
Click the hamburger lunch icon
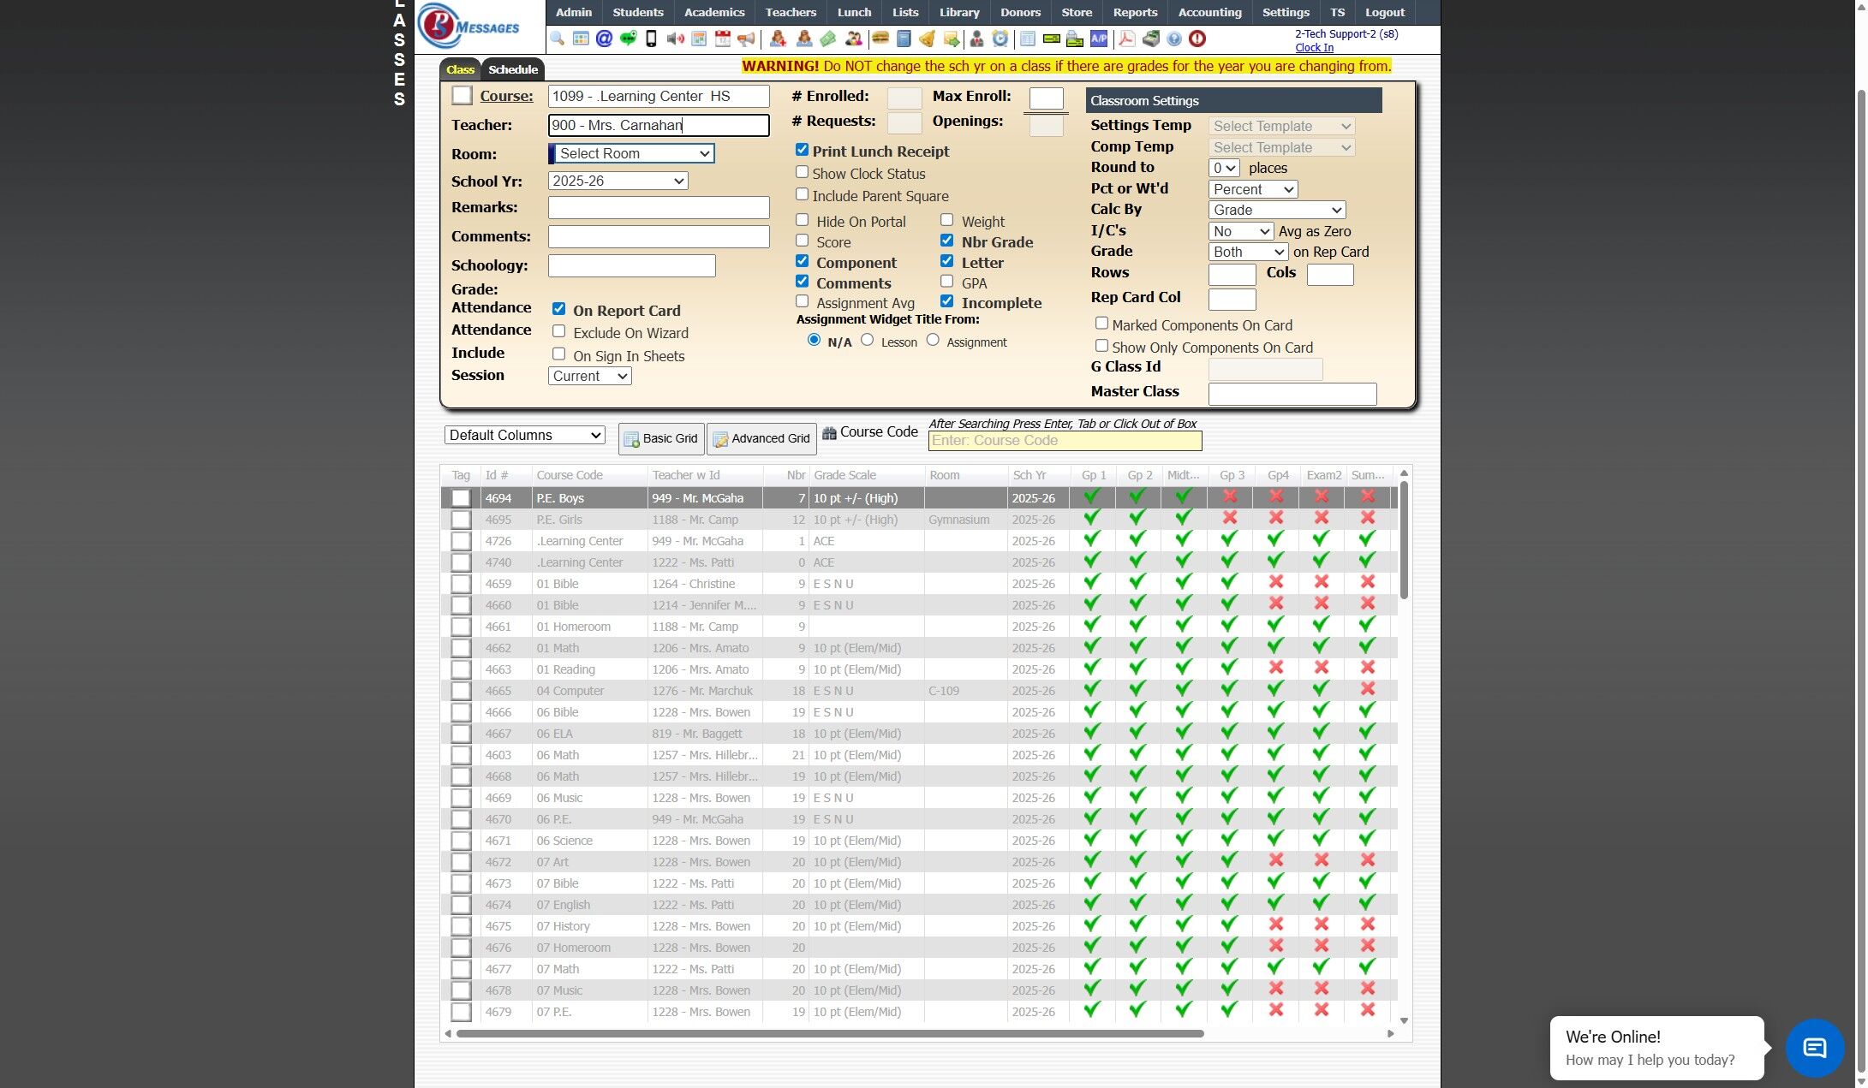click(x=880, y=39)
